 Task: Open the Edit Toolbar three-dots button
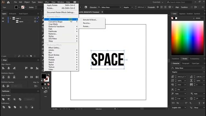45,96
